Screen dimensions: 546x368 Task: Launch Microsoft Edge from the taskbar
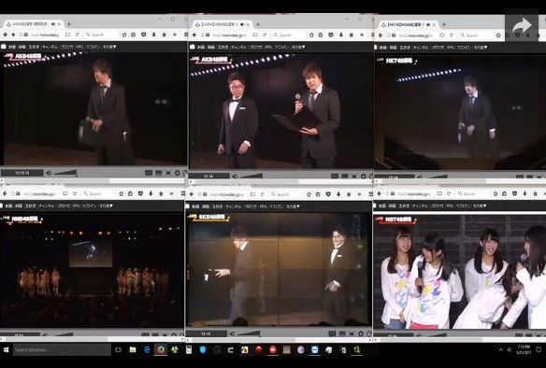point(147,349)
